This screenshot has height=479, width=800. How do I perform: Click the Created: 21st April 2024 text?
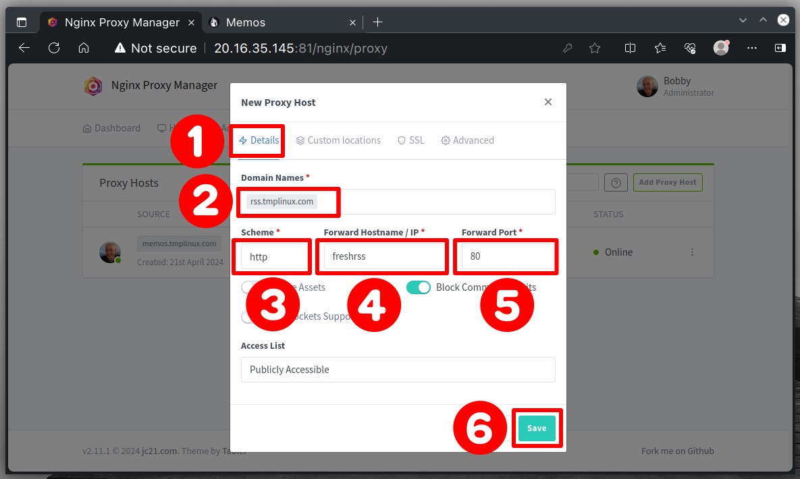(x=180, y=262)
